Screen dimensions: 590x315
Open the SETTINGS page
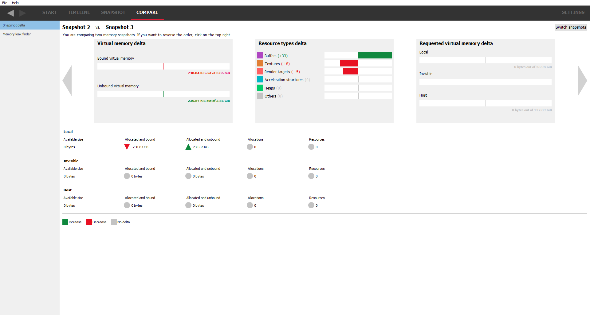tap(573, 13)
